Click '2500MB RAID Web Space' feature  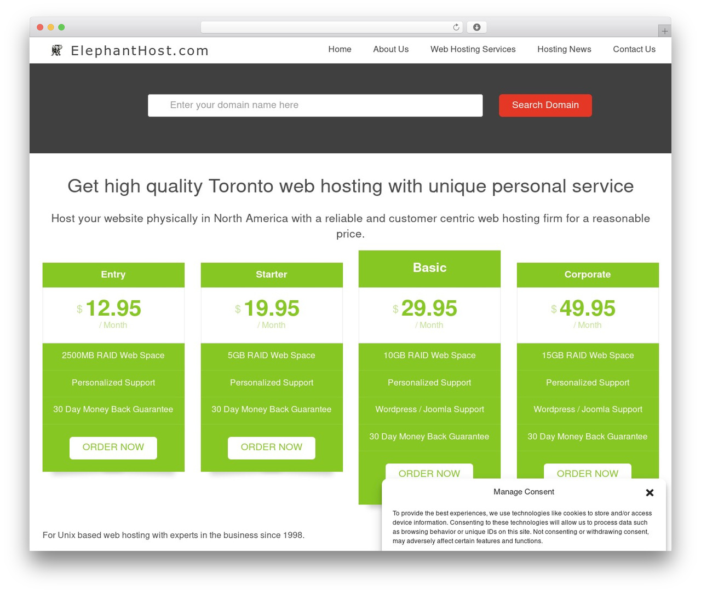pos(113,356)
